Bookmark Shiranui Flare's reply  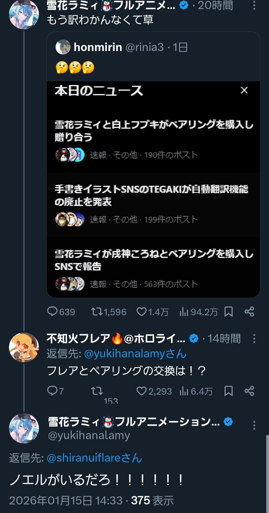pos(228,391)
